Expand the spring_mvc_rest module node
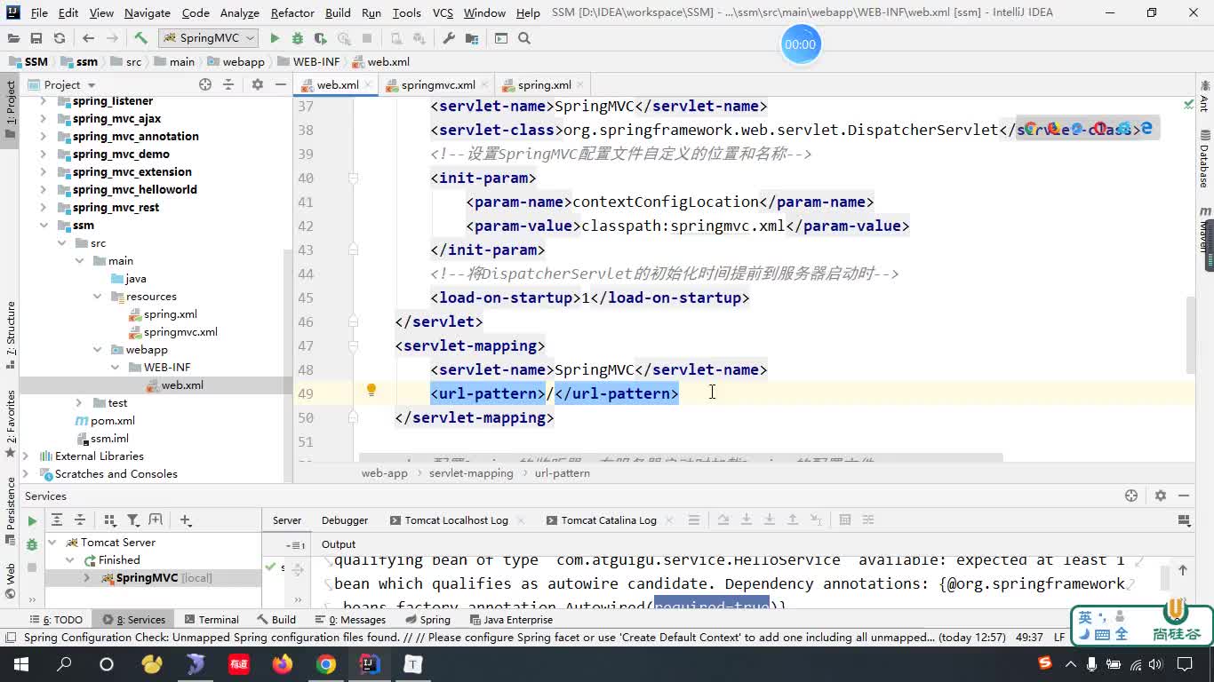Screen dimensions: 1214x682 point(44,208)
